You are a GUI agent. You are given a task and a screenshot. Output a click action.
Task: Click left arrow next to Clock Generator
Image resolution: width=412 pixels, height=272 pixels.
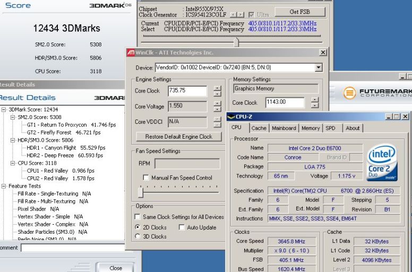click(x=233, y=15)
